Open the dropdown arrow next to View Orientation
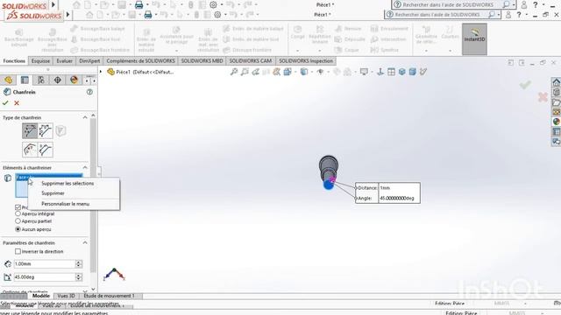561x315 pixels. pyautogui.click(x=295, y=72)
